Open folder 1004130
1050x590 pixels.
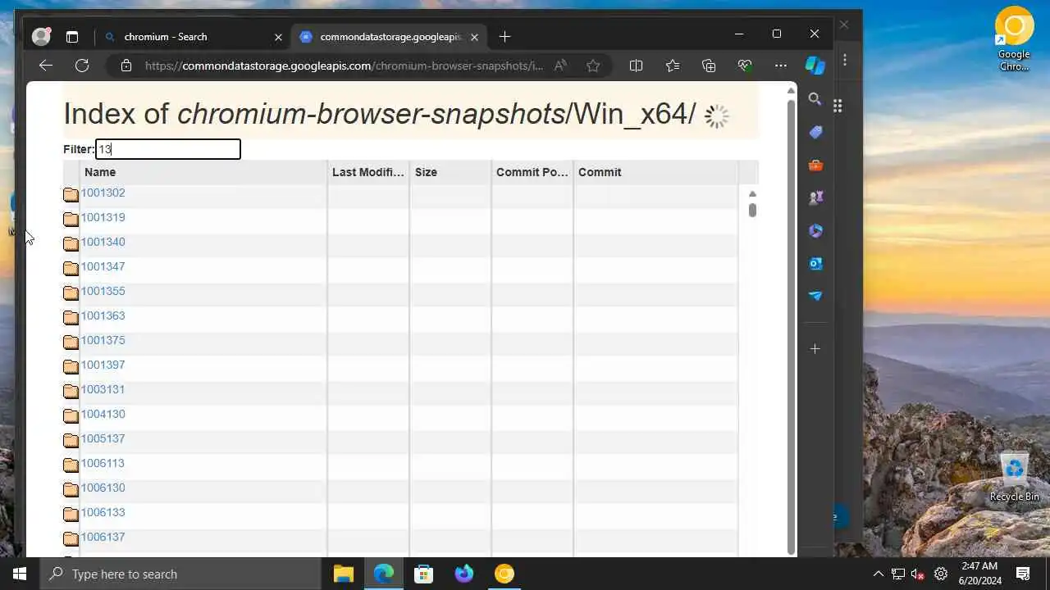point(103,414)
